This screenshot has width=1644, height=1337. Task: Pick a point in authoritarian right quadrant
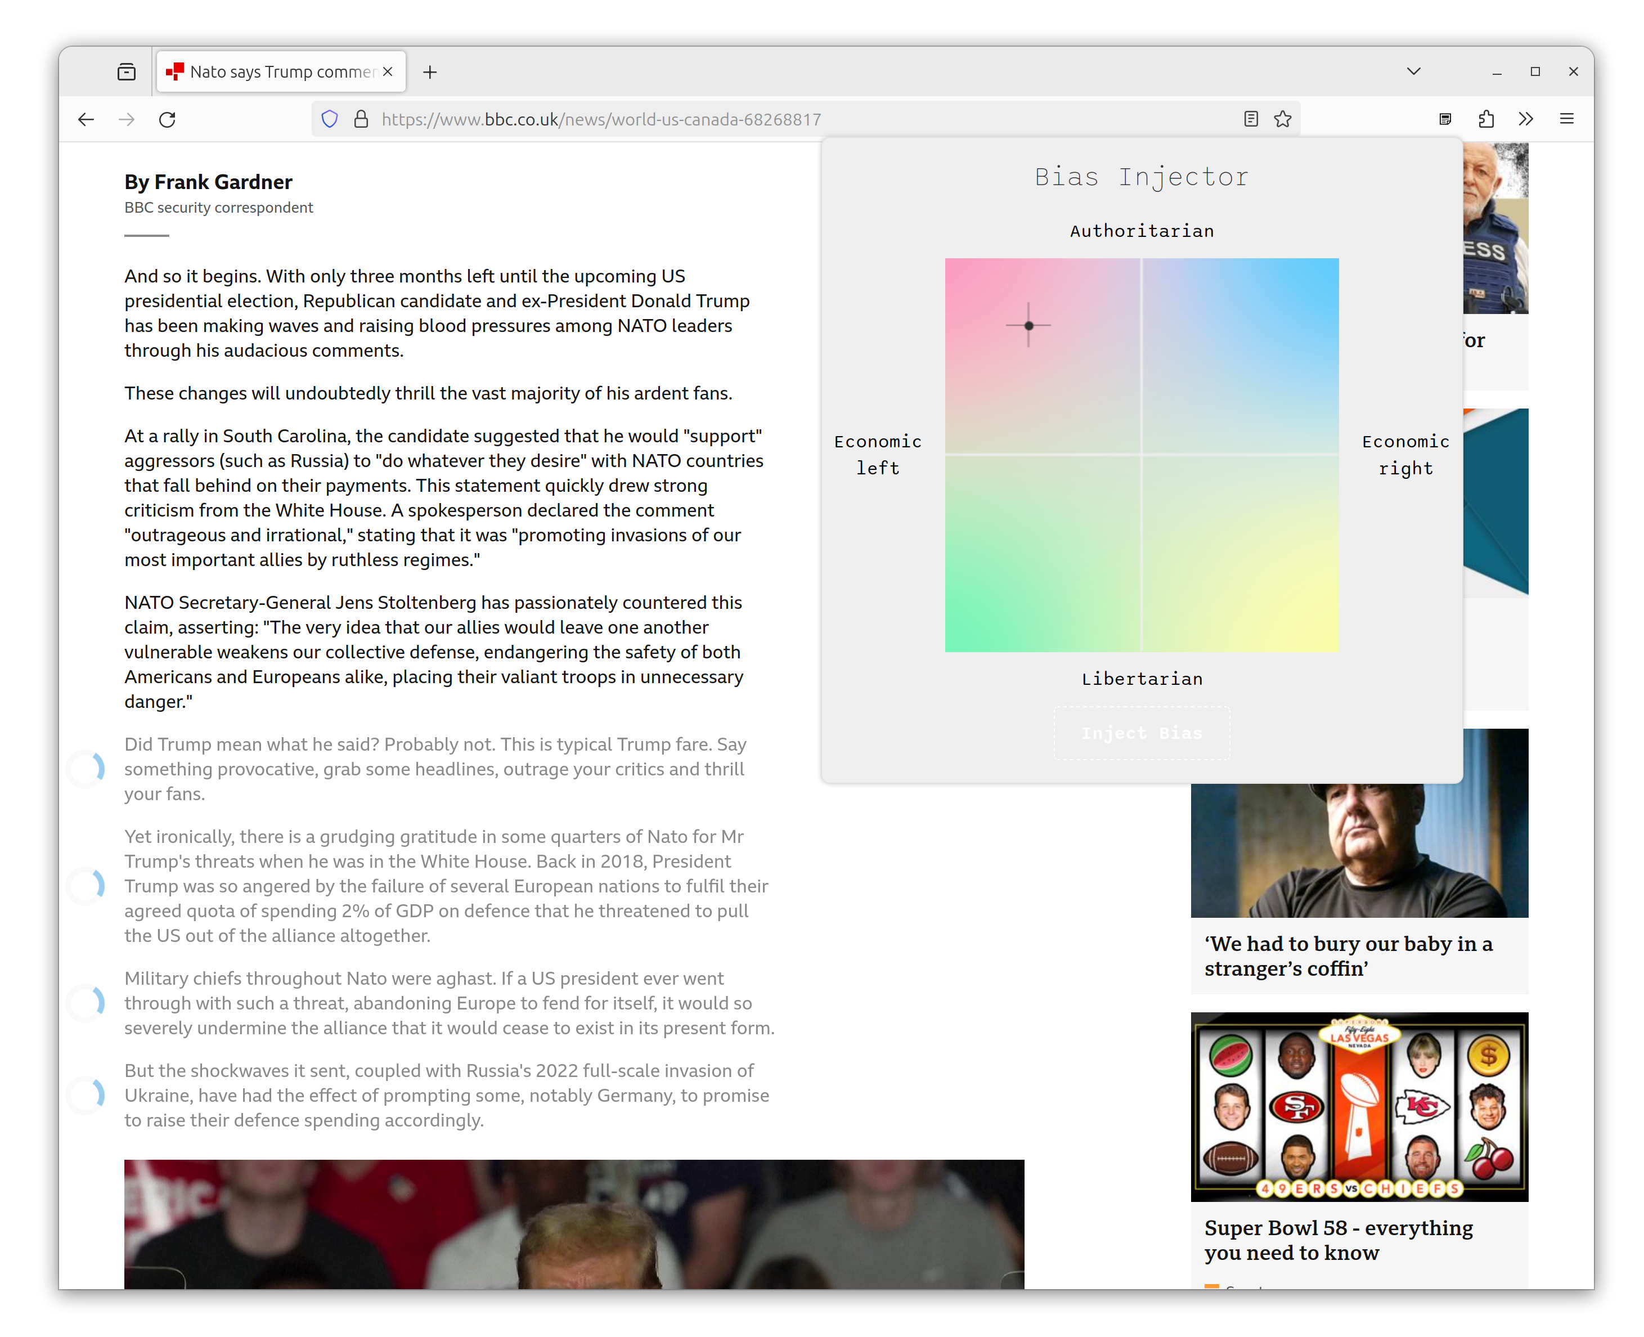tap(1241, 356)
